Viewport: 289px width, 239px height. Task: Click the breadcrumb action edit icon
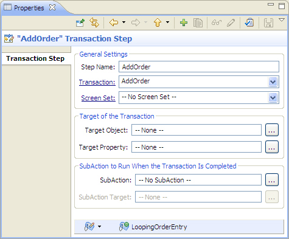pyautogui.click(x=89, y=226)
